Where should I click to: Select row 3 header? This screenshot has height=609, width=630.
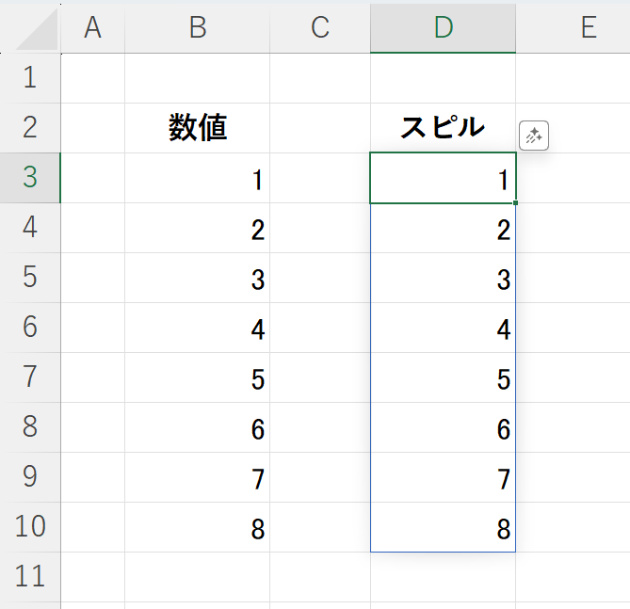(x=30, y=178)
